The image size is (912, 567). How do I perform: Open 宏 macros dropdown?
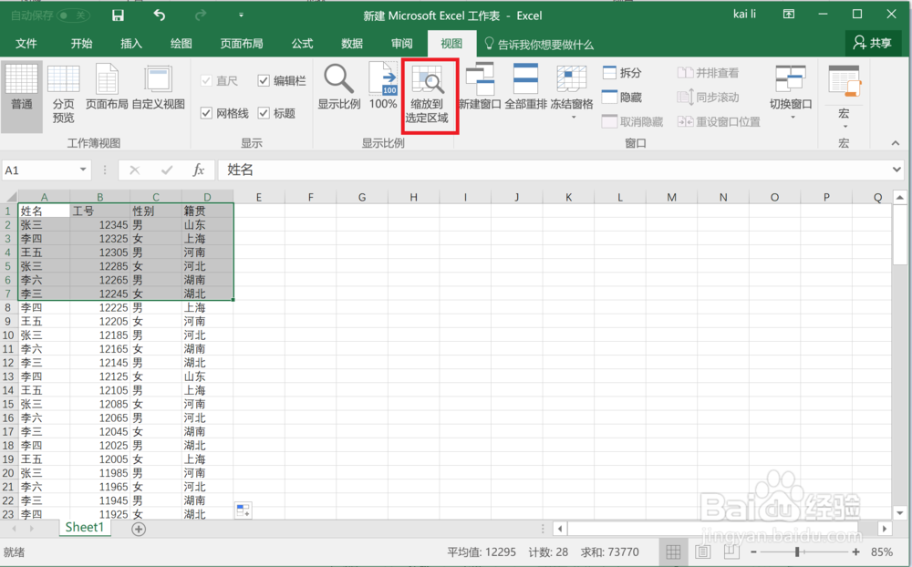pyautogui.click(x=844, y=96)
